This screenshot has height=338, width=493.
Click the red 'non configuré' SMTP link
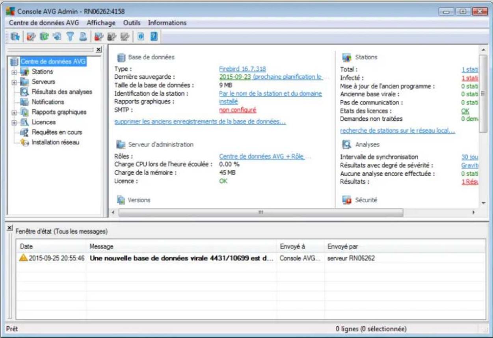(238, 110)
